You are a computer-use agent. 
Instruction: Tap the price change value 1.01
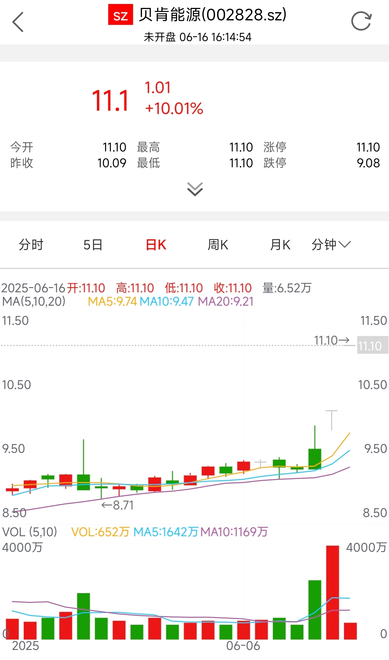pyautogui.click(x=157, y=88)
